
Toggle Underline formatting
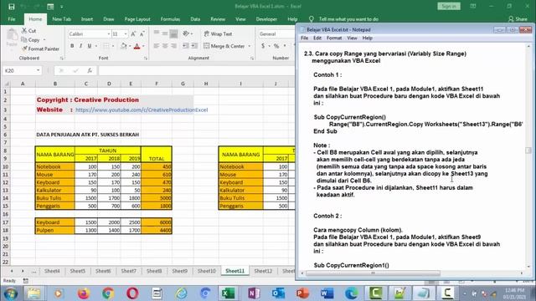coord(90,46)
